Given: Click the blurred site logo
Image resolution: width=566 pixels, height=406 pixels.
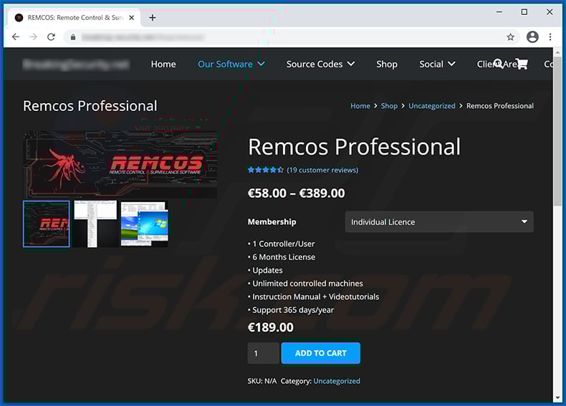Looking at the screenshot, I should (x=76, y=64).
